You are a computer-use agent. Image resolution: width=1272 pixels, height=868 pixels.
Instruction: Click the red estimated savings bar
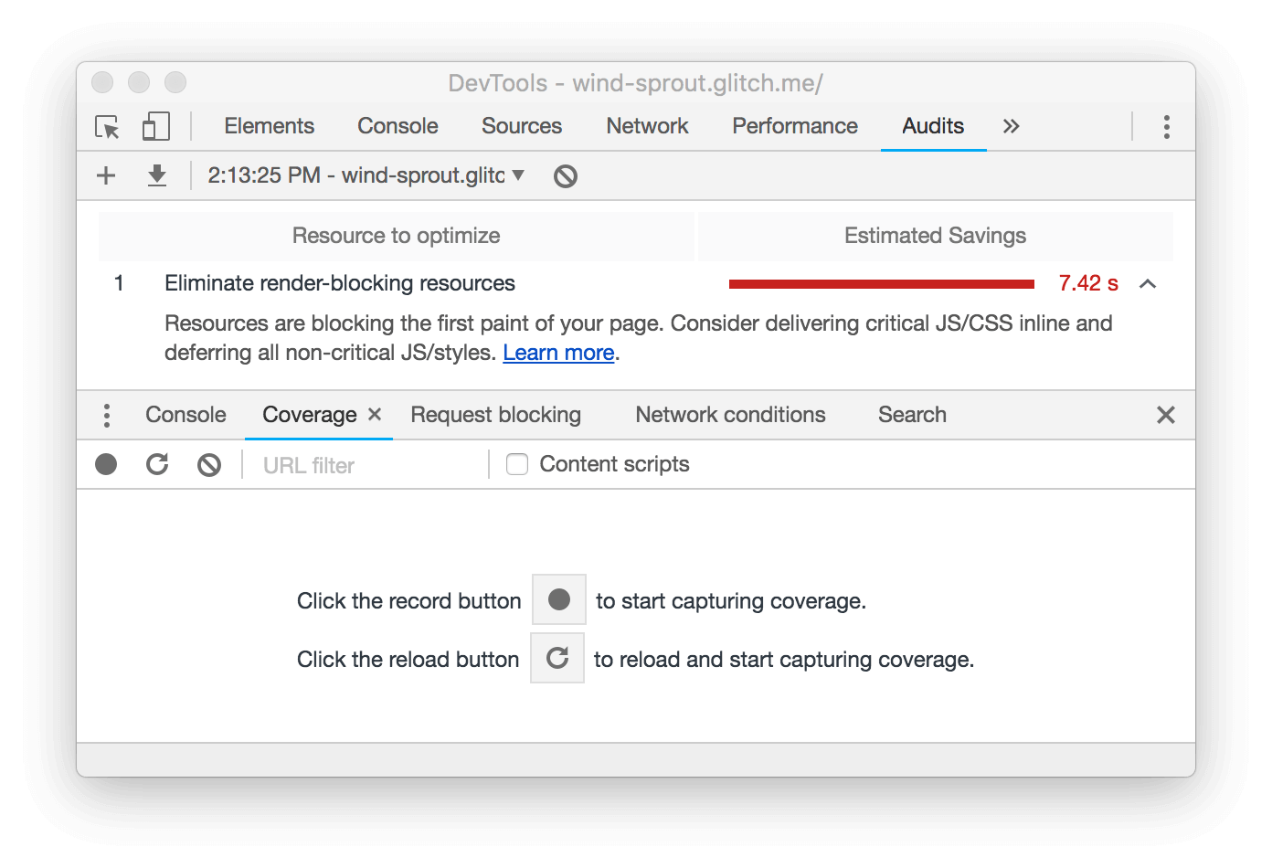click(882, 284)
